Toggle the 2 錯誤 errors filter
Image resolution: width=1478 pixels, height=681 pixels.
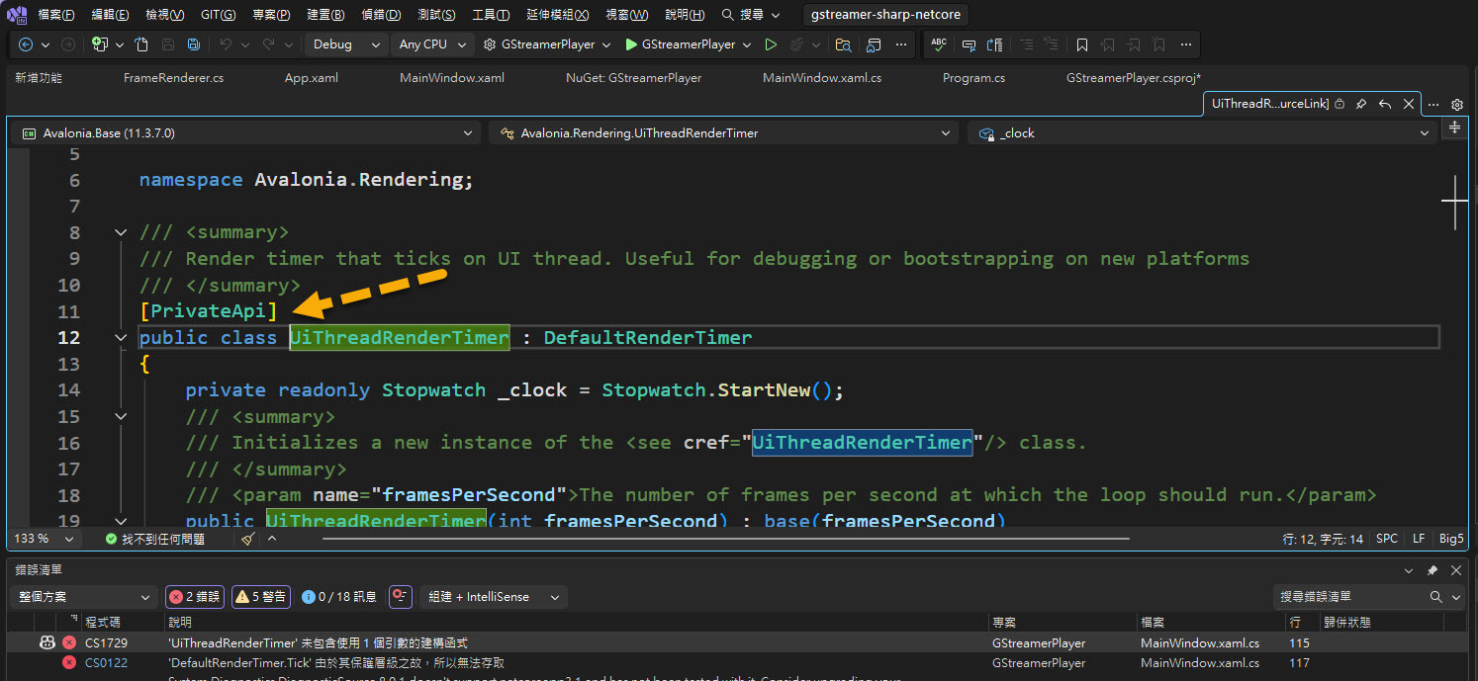point(195,597)
